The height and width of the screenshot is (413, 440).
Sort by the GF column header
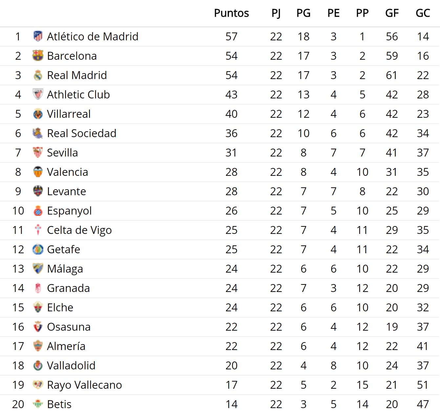392,13
